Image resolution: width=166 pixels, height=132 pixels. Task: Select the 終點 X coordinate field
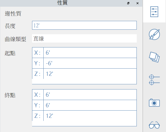[90, 95]
